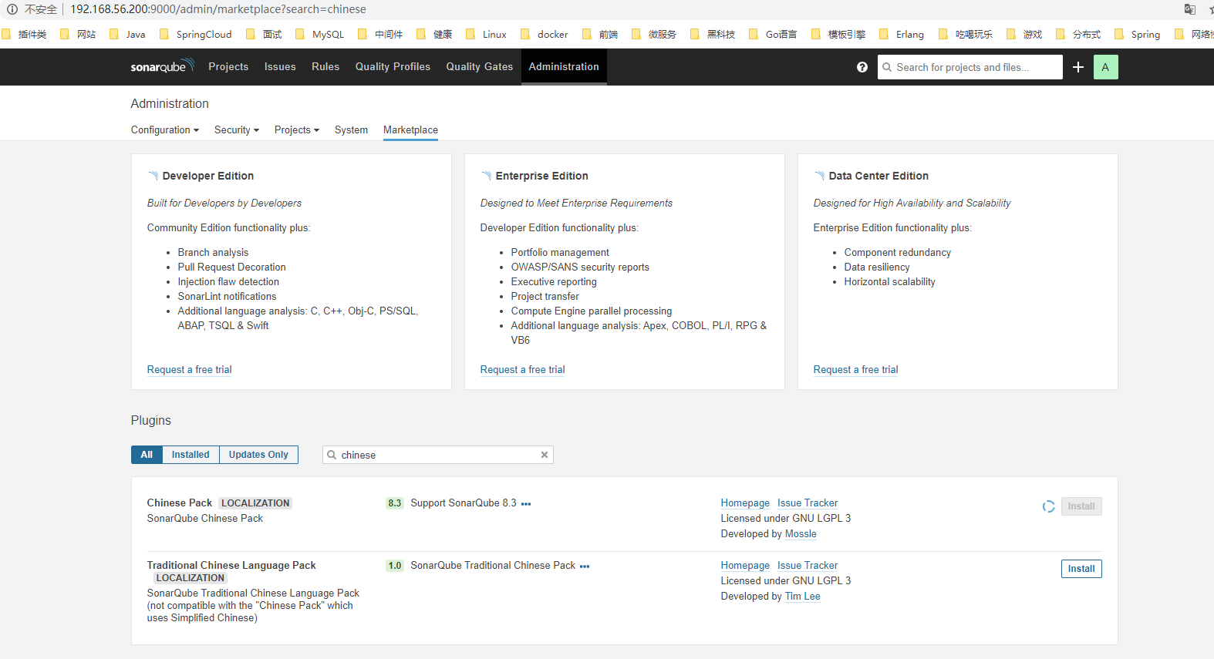Open Administration in top navigation
The width and height of the screenshot is (1214, 659).
coord(564,67)
